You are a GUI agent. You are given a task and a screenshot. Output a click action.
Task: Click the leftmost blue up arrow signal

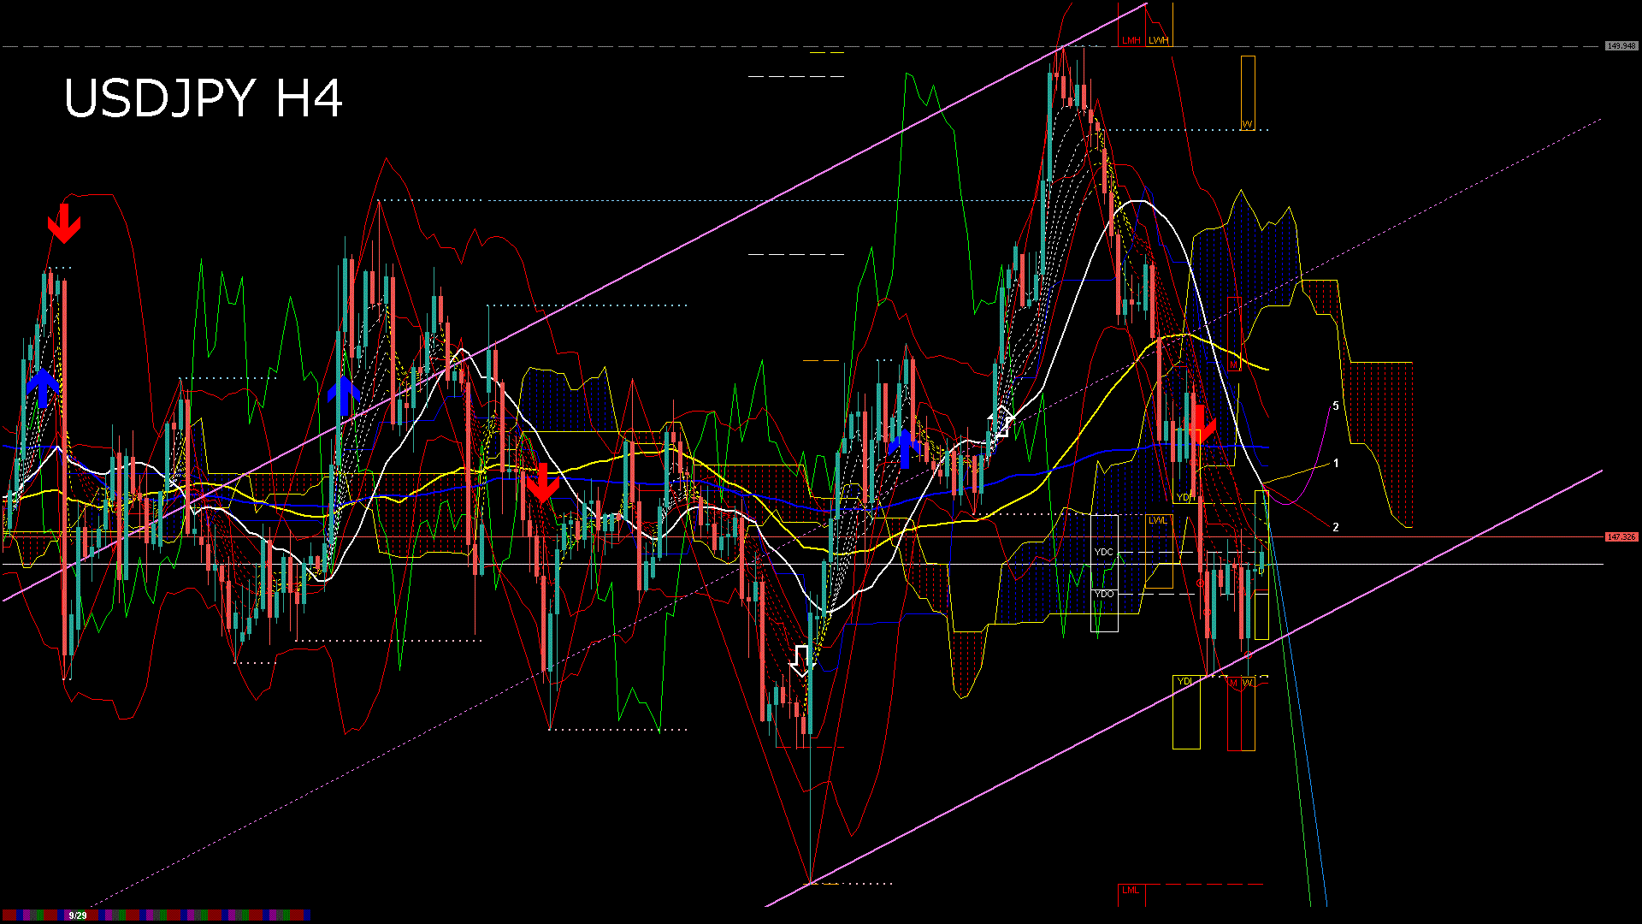pos(42,388)
